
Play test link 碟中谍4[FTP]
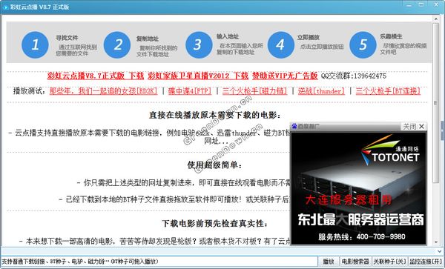[190, 91]
